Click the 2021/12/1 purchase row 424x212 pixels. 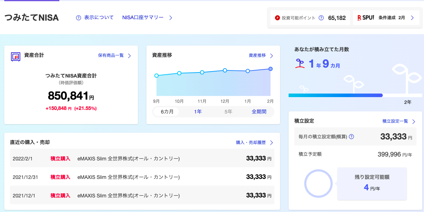pos(142,195)
